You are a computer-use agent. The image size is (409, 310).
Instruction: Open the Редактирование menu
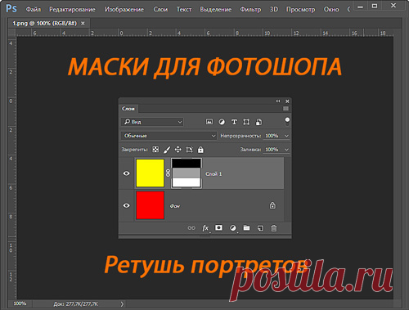72,9
